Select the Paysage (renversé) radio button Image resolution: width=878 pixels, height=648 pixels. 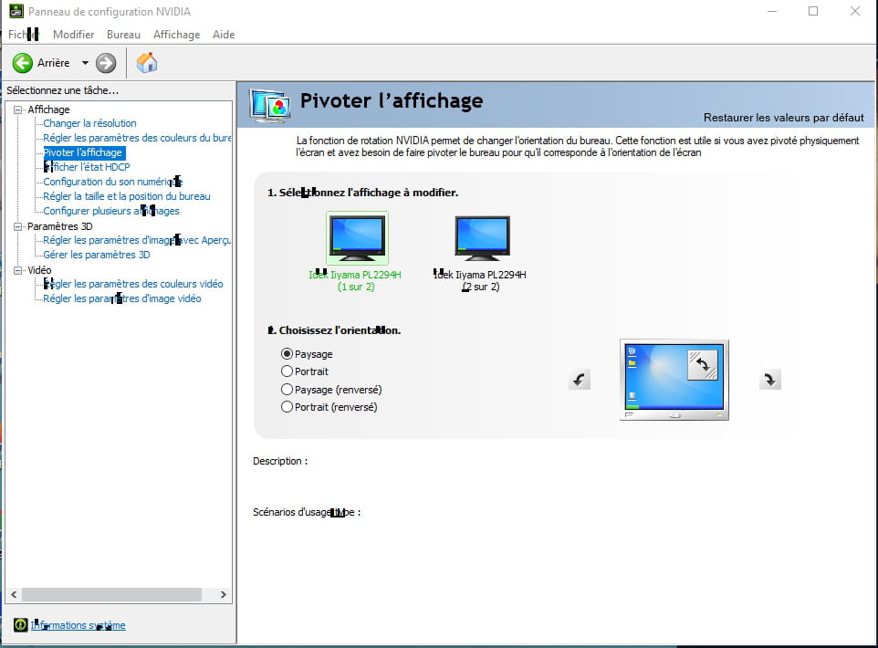287,389
